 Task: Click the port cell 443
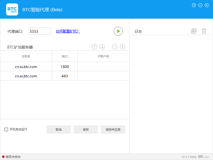[65, 76]
